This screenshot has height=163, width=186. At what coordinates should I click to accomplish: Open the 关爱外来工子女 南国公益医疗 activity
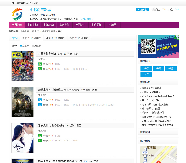coord(157,121)
